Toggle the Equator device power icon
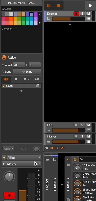 click(68, 160)
